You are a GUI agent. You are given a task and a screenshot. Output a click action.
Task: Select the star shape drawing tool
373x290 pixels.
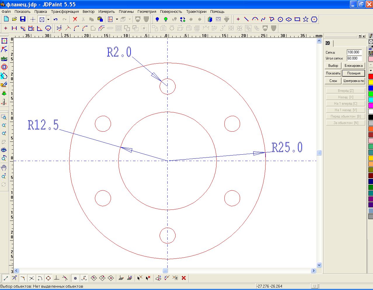306,19
